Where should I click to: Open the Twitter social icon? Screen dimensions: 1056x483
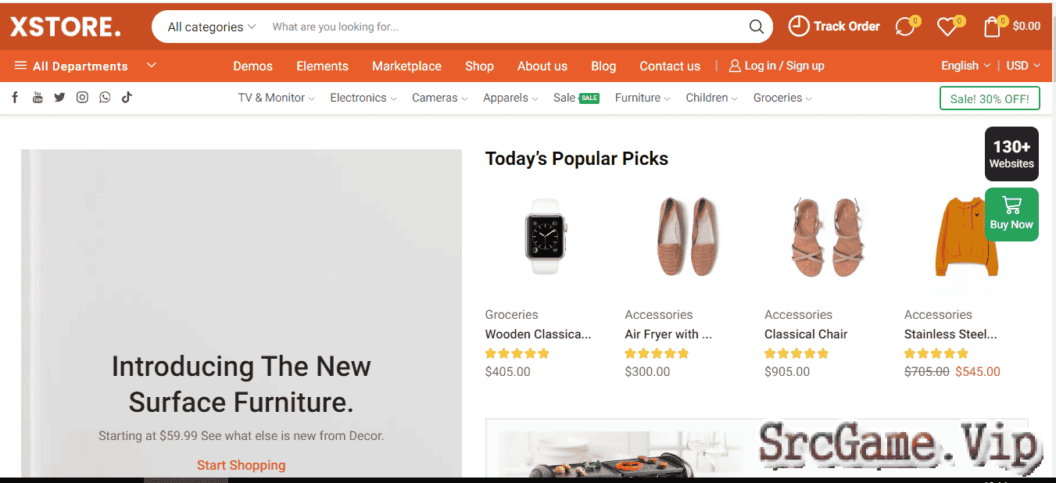(59, 98)
